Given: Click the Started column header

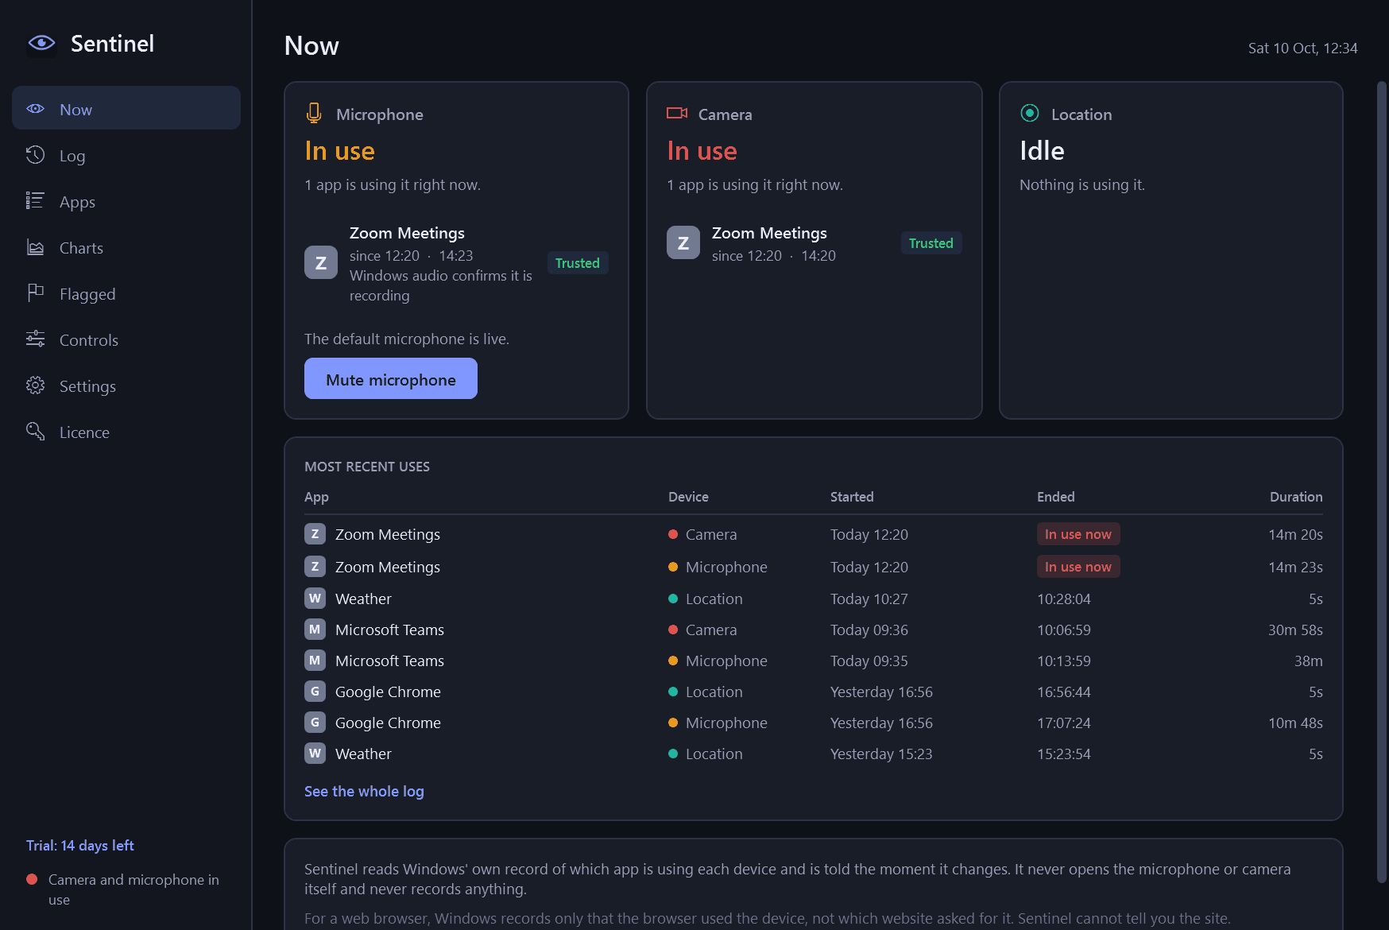Looking at the screenshot, I should click(x=852, y=497).
